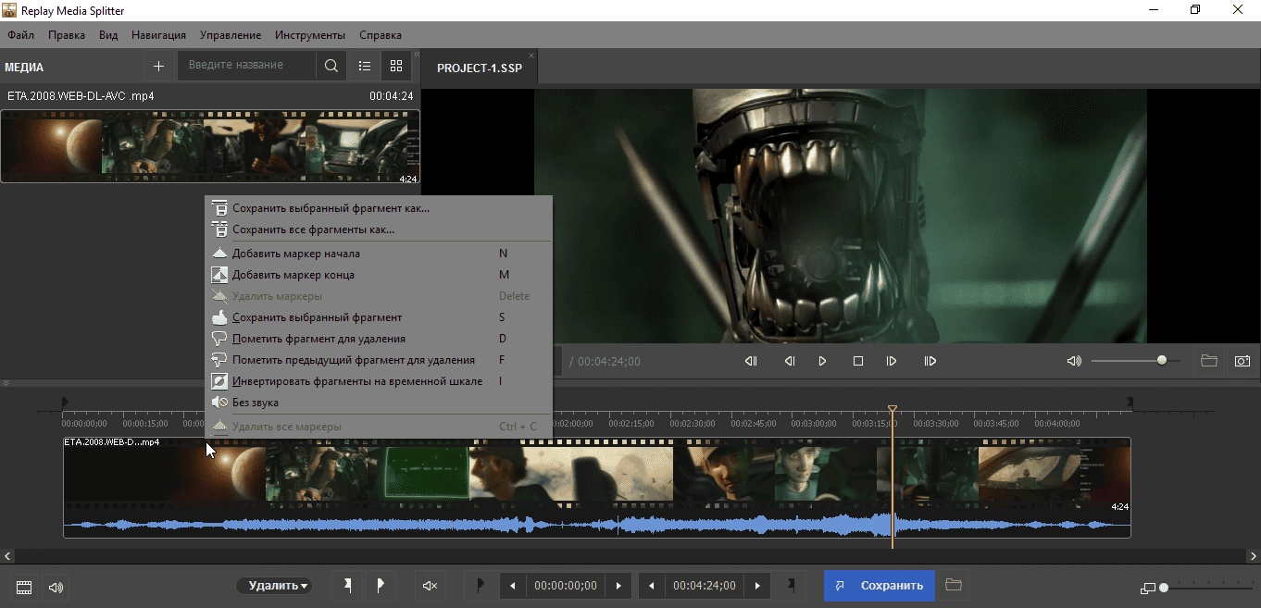Open the Управление menu
This screenshot has height=608, width=1261.
(x=230, y=35)
